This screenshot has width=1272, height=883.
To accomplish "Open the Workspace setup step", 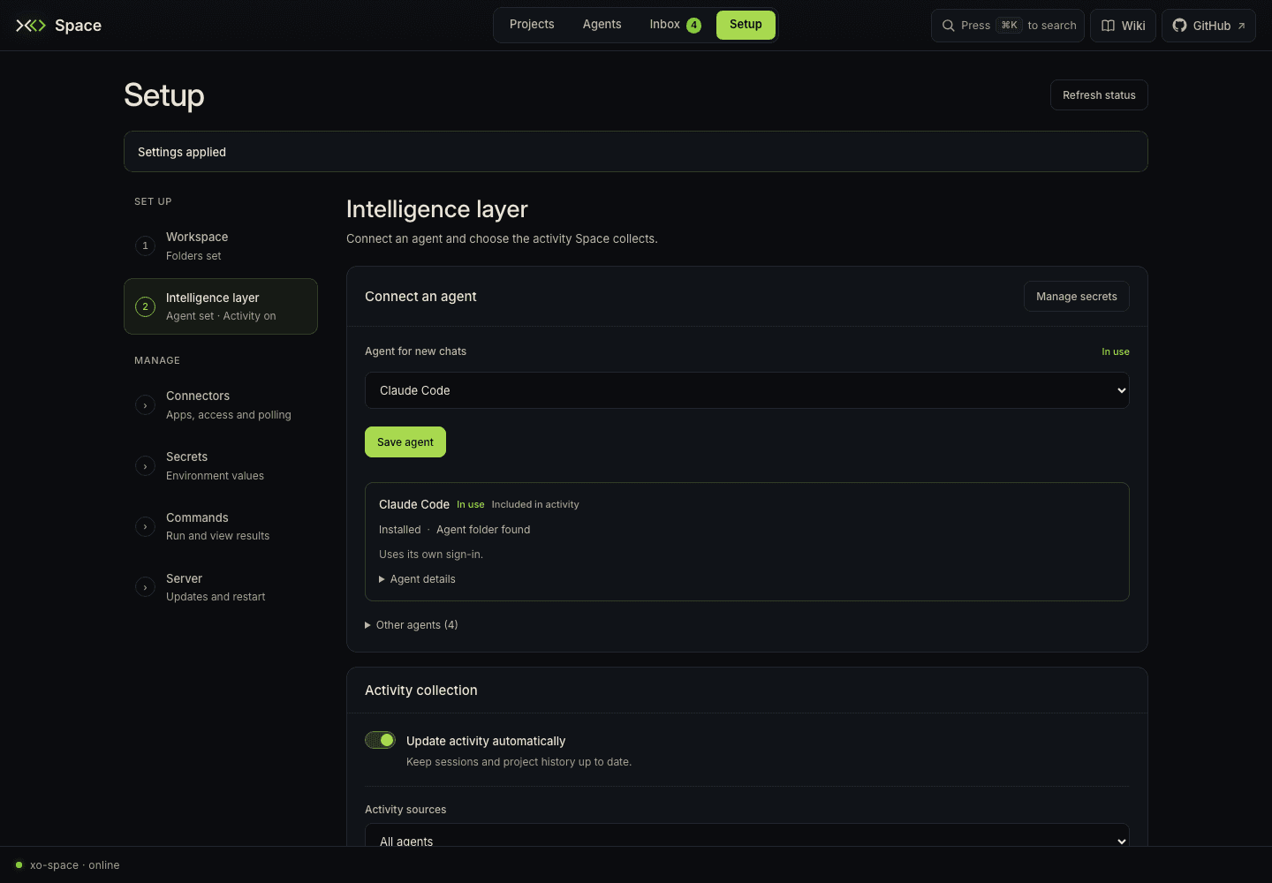I will (x=221, y=245).
